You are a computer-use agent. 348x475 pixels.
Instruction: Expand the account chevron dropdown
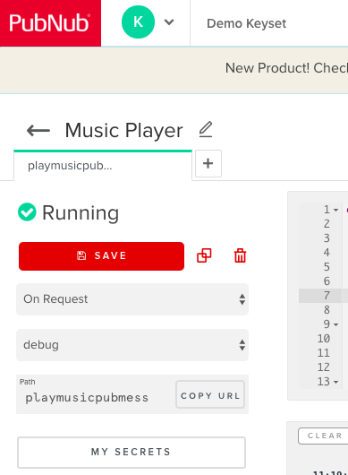click(169, 22)
